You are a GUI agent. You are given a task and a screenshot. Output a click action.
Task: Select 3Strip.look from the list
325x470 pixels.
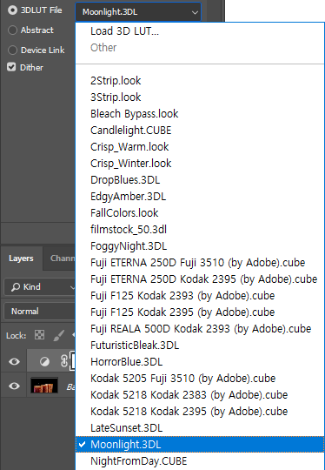click(x=200, y=97)
